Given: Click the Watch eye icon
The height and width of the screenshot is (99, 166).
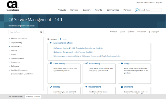Looking at the screenshot, I should tap(111, 32).
